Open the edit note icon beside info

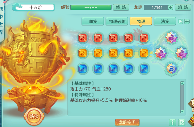(x=182, y=123)
